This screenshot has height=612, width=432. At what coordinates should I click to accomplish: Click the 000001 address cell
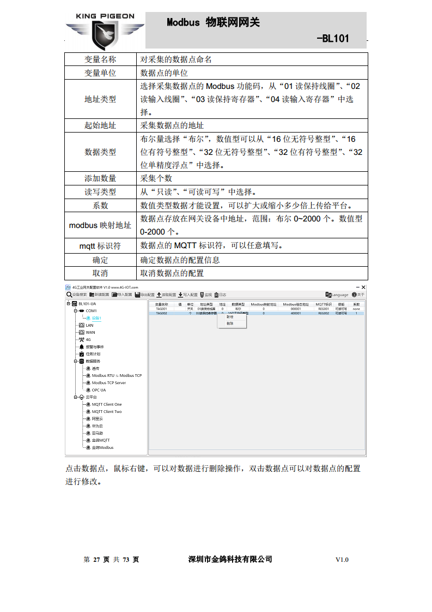(296, 309)
